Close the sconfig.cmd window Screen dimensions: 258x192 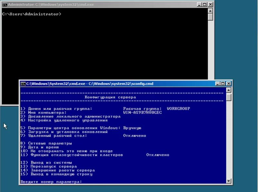click(229, 84)
